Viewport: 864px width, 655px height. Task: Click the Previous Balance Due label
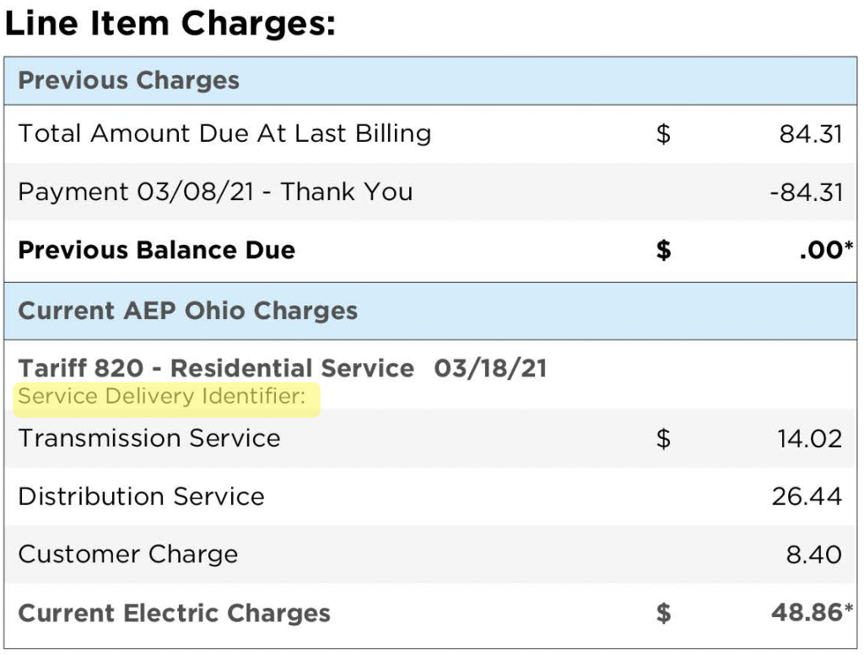[156, 251]
